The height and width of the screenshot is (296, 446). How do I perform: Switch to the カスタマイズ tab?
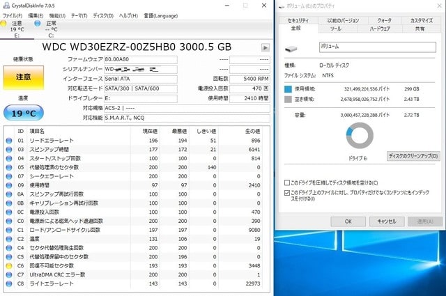coord(421,20)
